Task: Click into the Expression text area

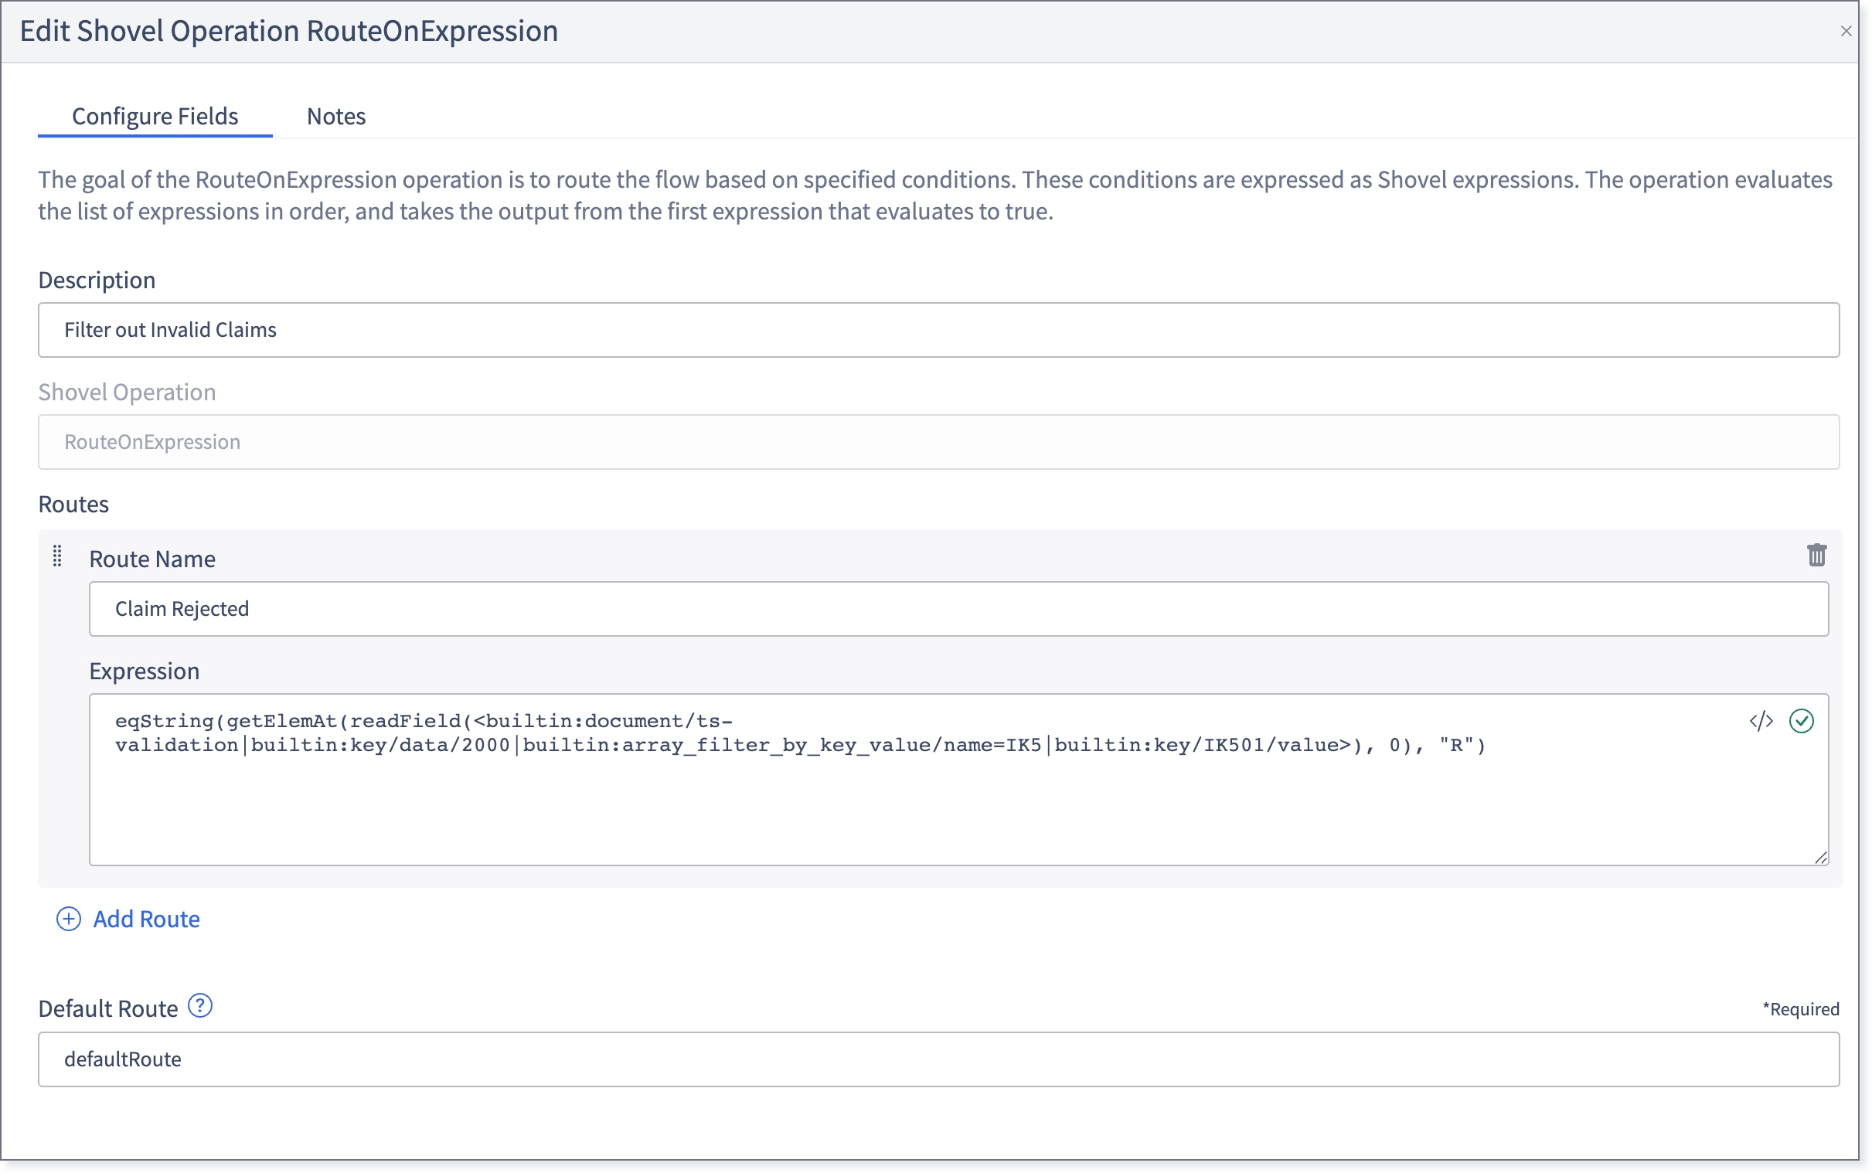Action: pyautogui.click(x=959, y=780)
